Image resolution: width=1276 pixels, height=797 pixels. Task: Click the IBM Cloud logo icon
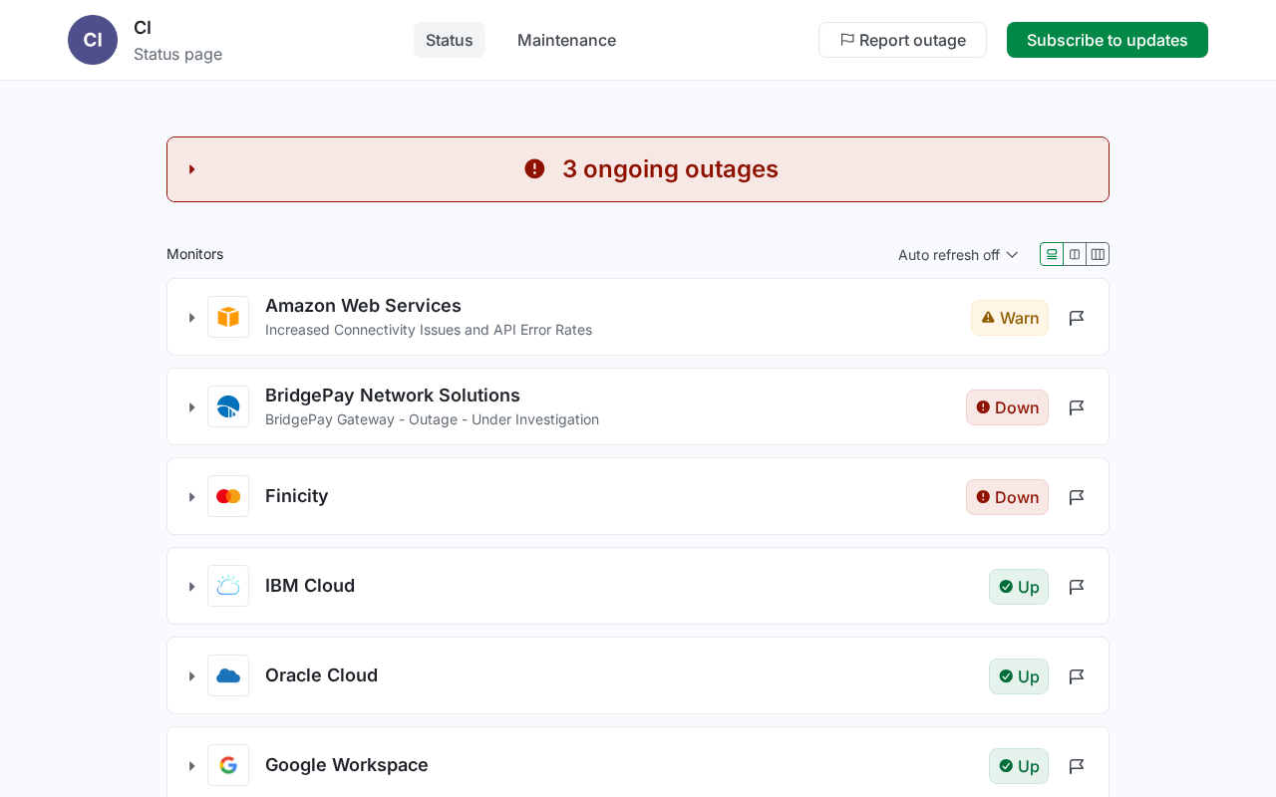(228, 586)
